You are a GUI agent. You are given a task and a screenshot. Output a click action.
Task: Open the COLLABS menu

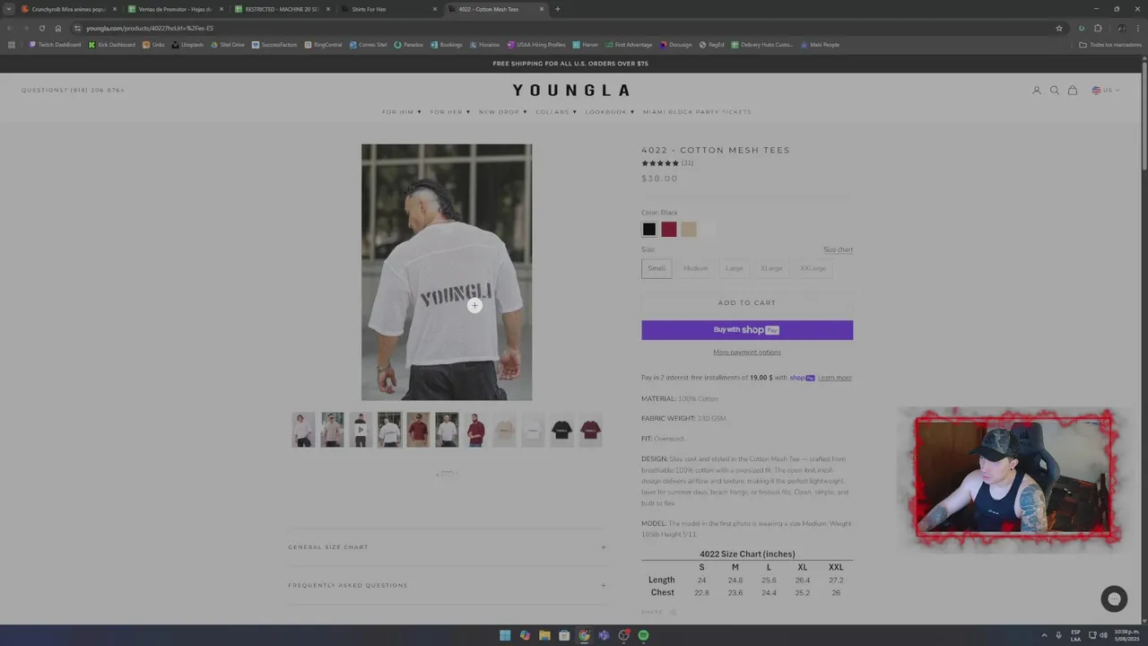(556, 112)
